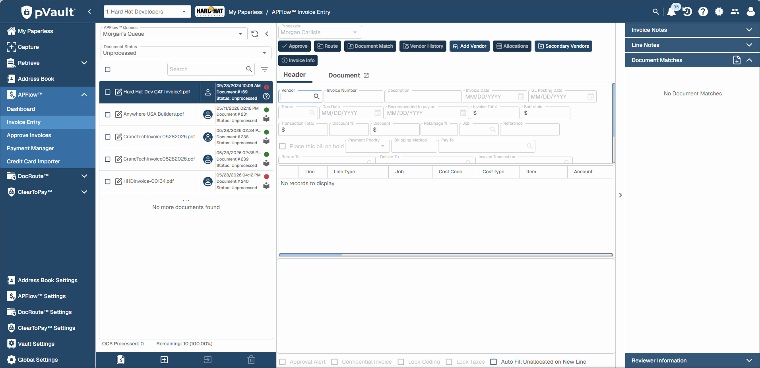The height and width of the screenshot is (368, 760).
Task: Open the user account profile icon
Action: 751,12
